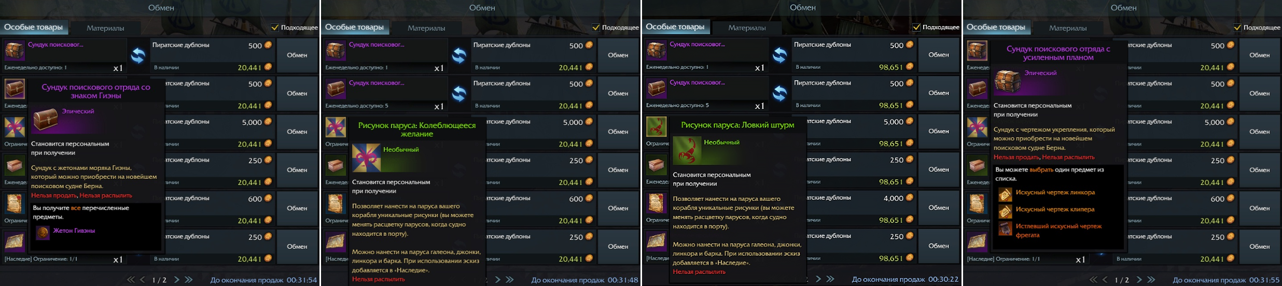Click large scorpion icon in Ловкий штурм tooltip

click(687, 151)
